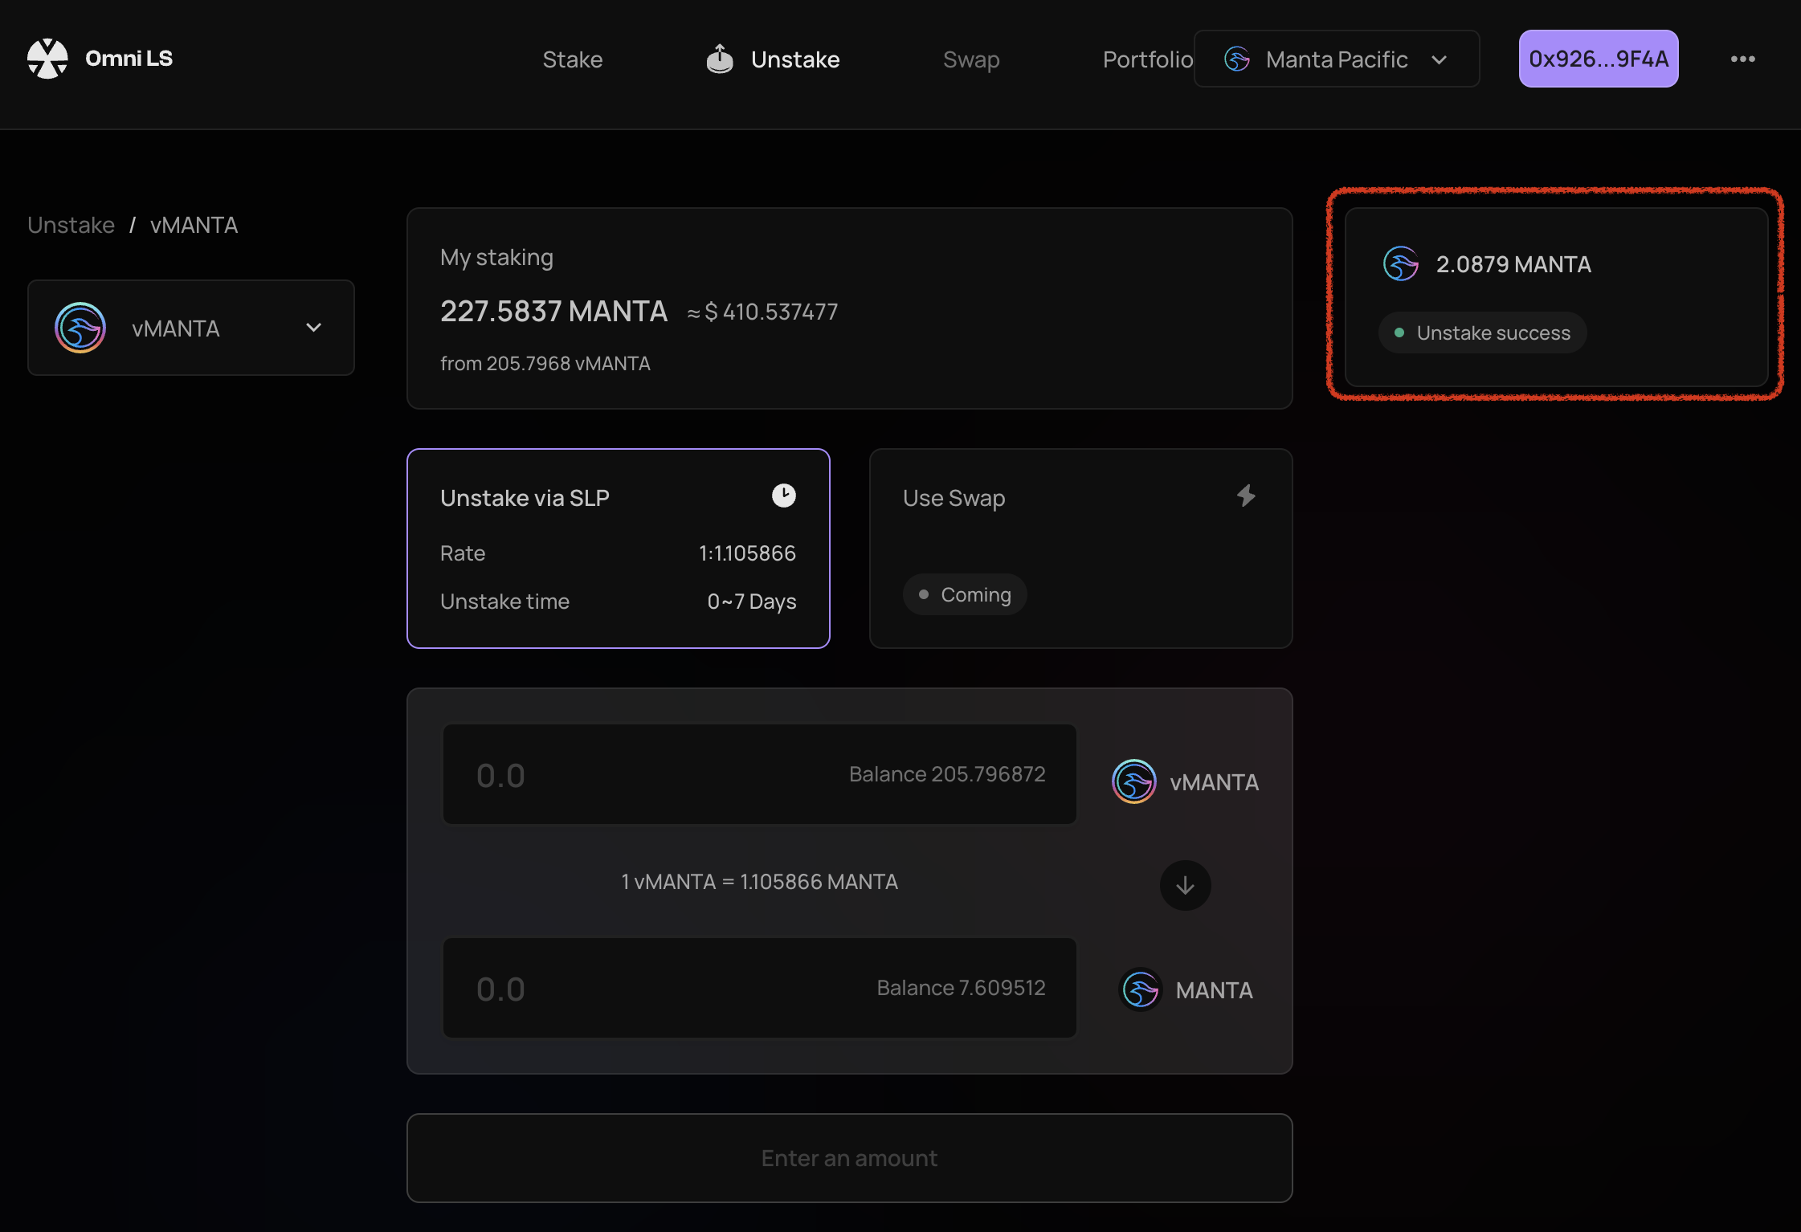Click the MANTA token icon beside output
The image size is (1801, 1232).
coord(1140,989)
